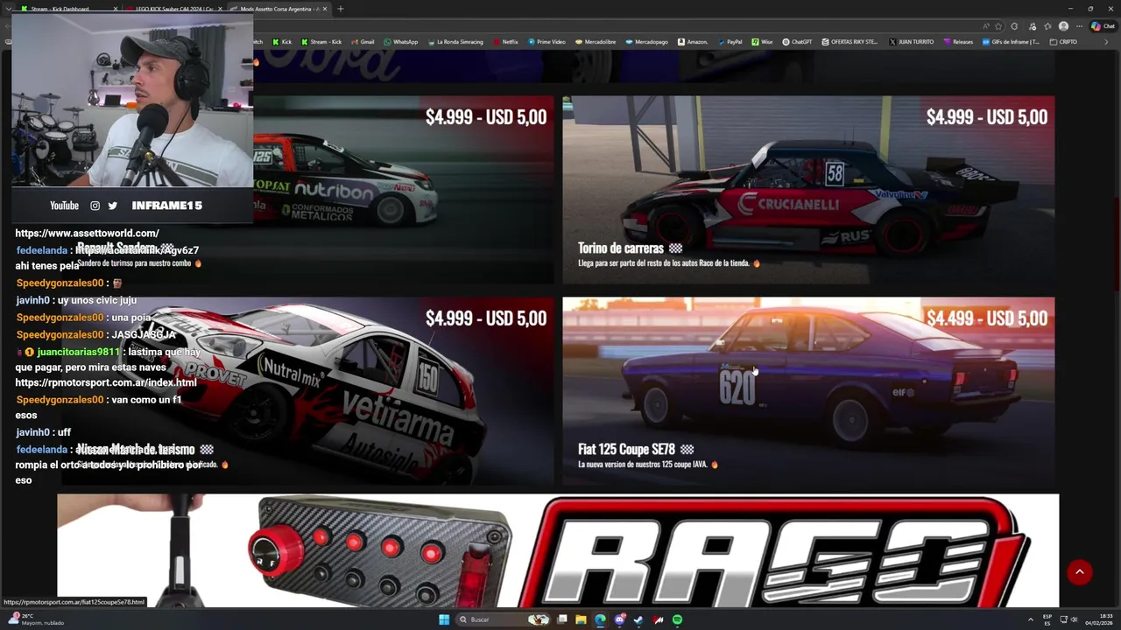Close the Mods Assetto Corsa Argentina tab
Viewport: 1121px width, 630px height.
pyautogui.click(x=325, y=9)
